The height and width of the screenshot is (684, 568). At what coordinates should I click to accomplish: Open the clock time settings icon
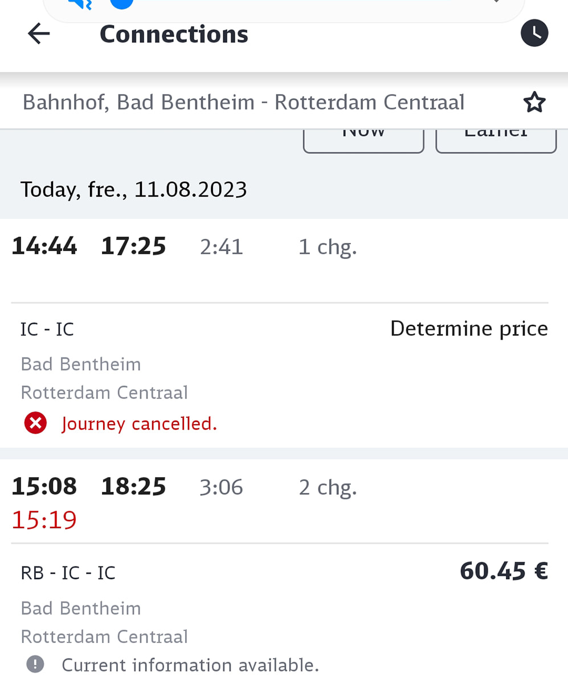534,34
